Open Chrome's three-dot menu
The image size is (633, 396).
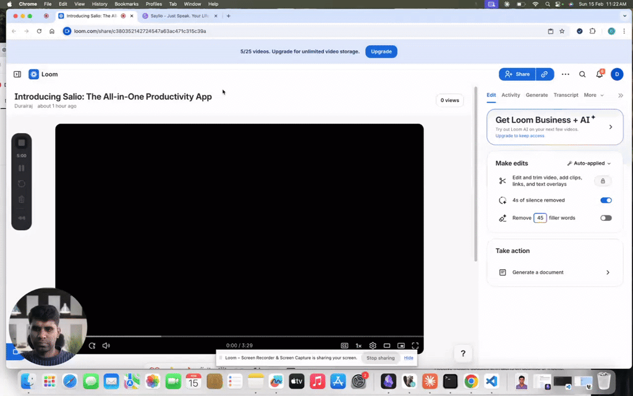(x=624, y=31)
